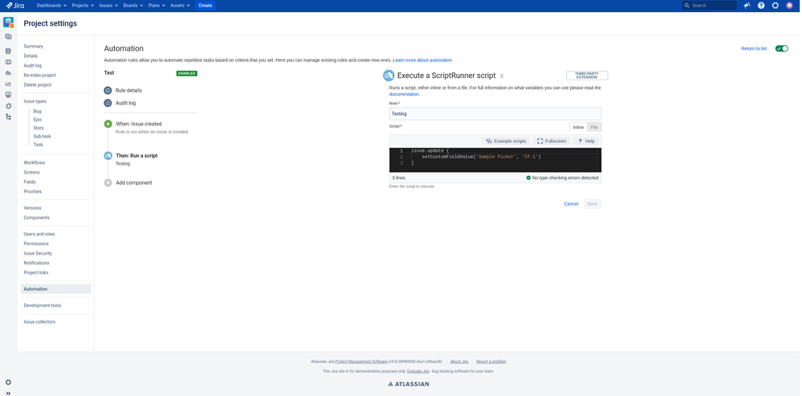Screen dimensions: 802x396
Task: Open Example scripts in the editor toolbar
Action: pos(505,141)
